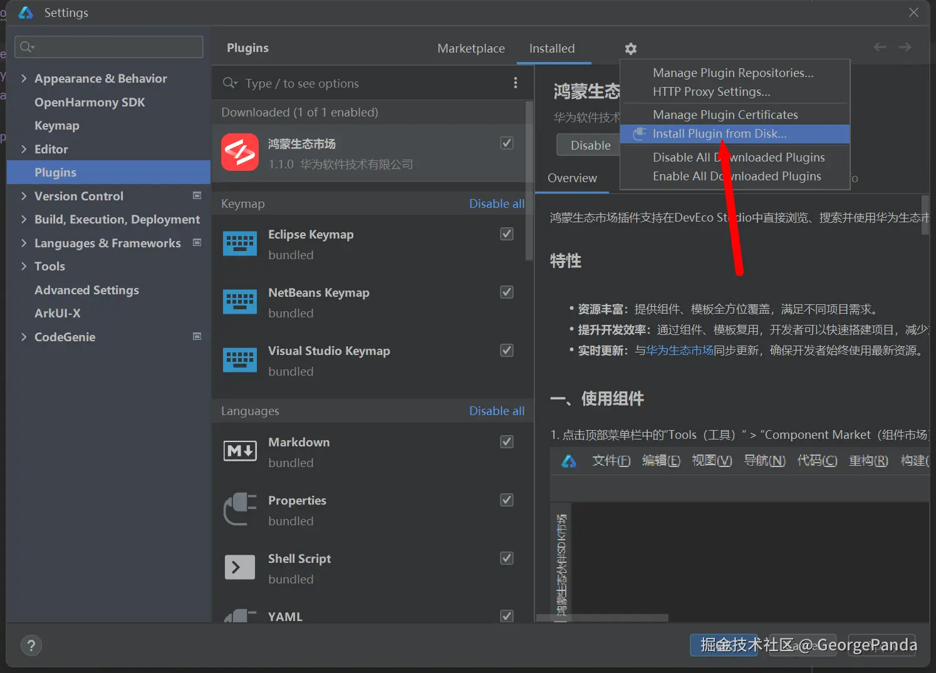This screenshot has height=673, width=936.
Task: Click the plug icon beside Install Plugin from Disk
Action: [x=639, y=133]
